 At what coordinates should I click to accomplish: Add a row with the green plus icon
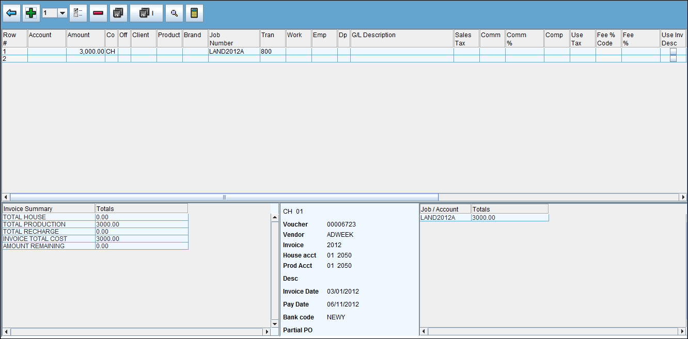(x=31, y=13)
